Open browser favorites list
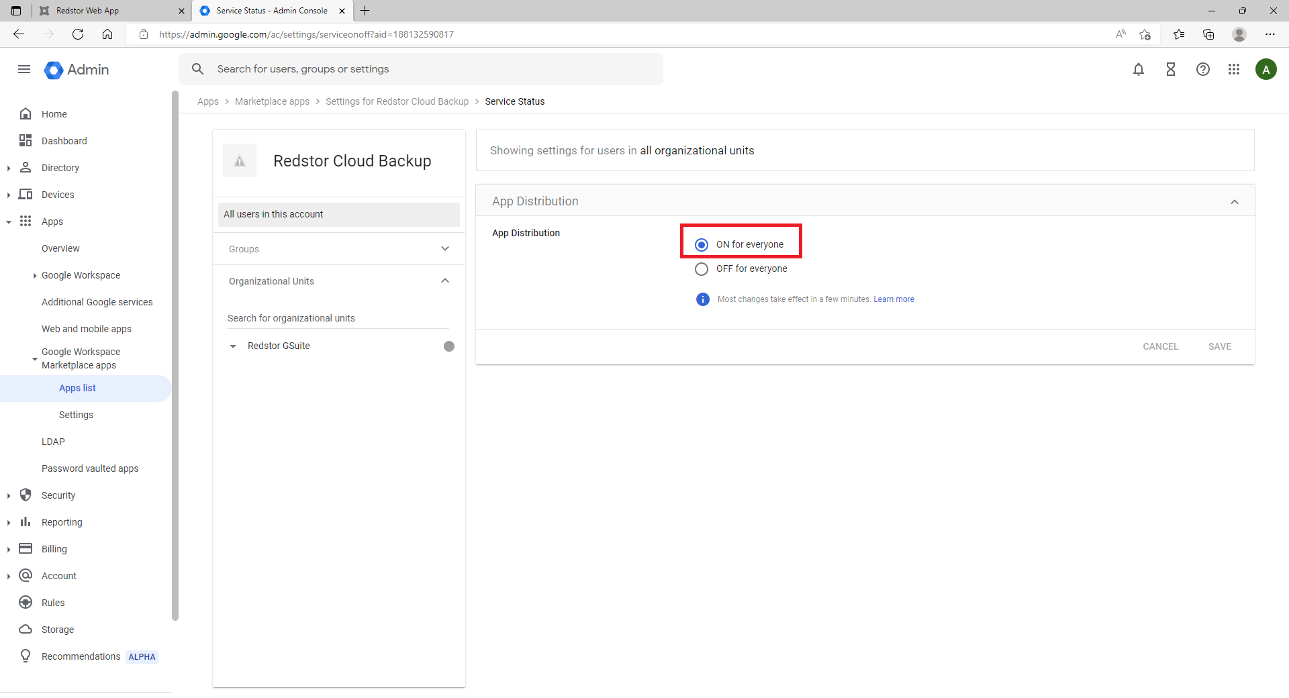Viewport: 1289px width, 698px height. [x=1179, y=34]
